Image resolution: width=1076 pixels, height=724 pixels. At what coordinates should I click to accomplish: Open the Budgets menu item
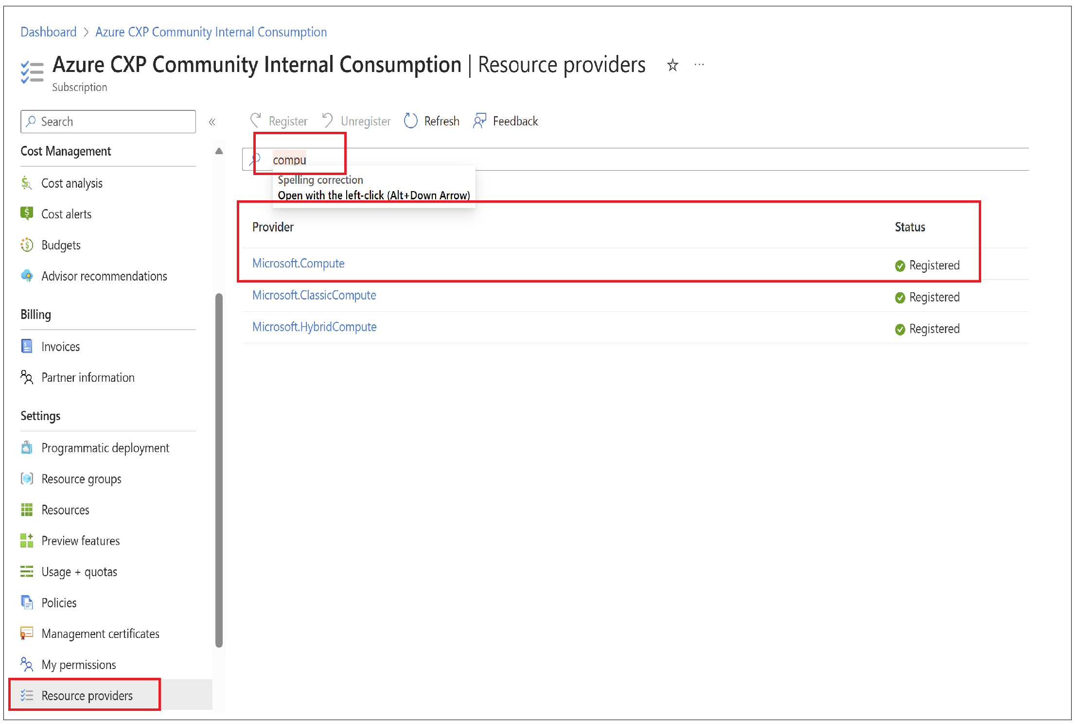tap(61, 245)
